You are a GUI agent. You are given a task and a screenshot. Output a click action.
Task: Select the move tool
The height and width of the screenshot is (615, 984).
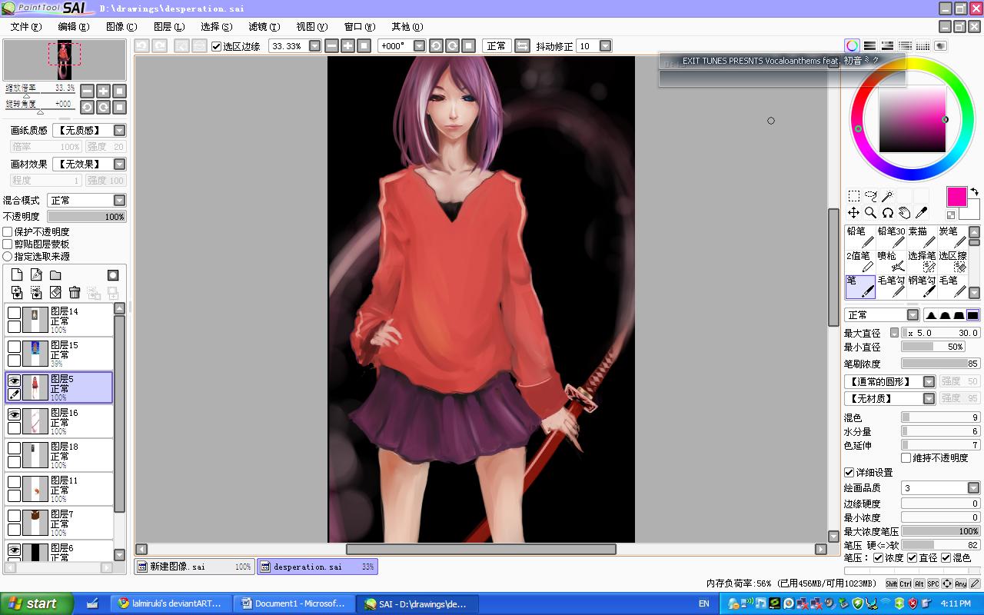click(853, 213)
